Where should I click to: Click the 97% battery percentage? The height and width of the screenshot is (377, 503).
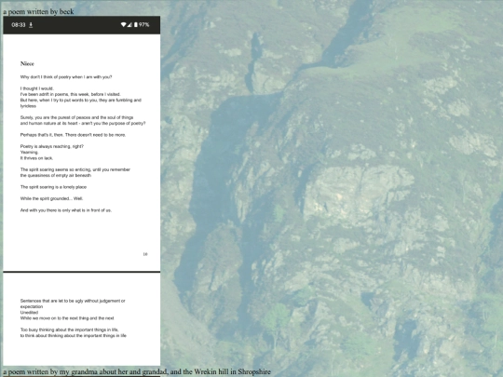click(x=144, y=25)
